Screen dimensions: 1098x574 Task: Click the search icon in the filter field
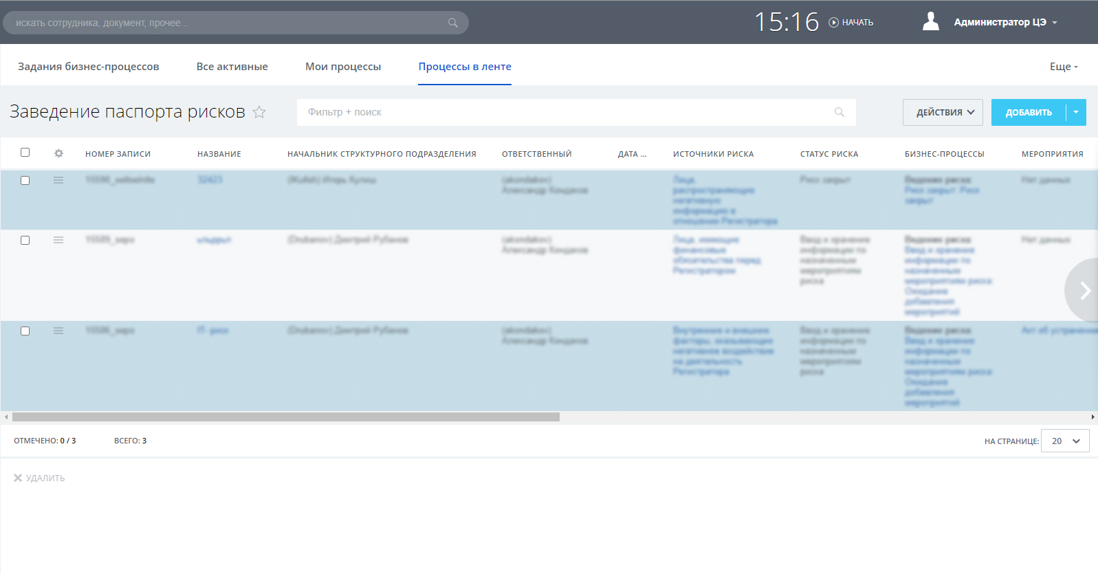coord(839,112)
